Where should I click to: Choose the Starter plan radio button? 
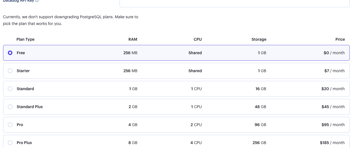pos(10,71)
